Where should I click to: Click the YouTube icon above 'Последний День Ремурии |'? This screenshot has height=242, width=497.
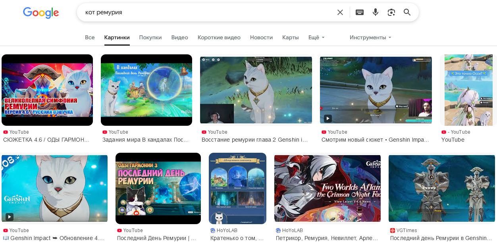(x=119, y=230)
